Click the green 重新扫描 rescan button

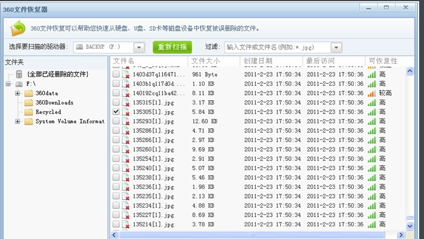[x=172, y=47]
